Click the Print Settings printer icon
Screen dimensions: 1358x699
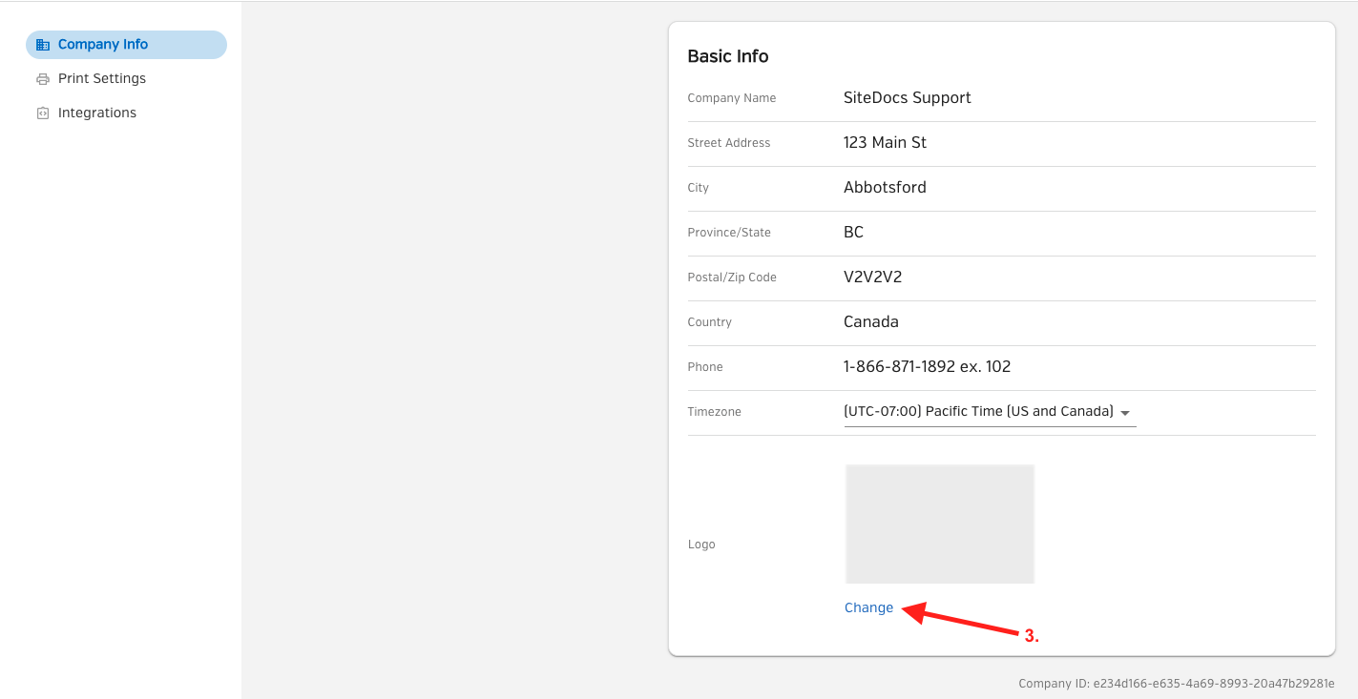[x=43, y=79]
